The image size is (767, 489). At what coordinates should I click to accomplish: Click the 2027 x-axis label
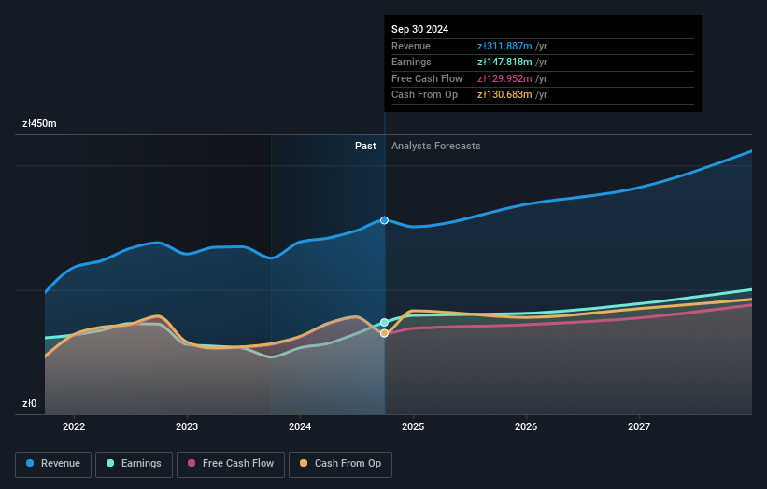[639, 427]
